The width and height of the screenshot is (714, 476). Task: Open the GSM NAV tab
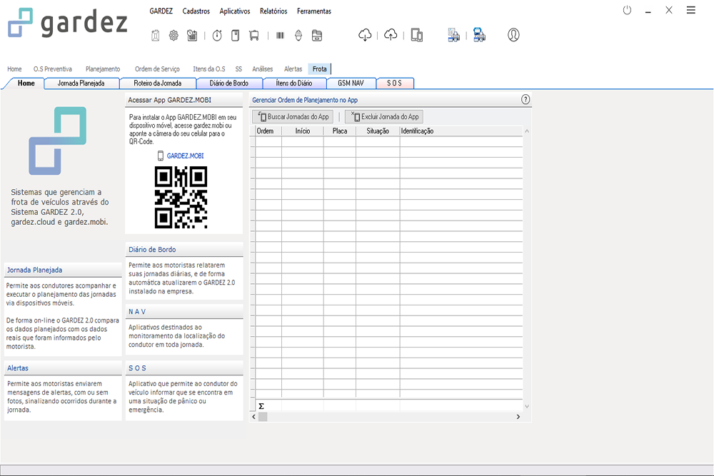(x=351, y=83)
